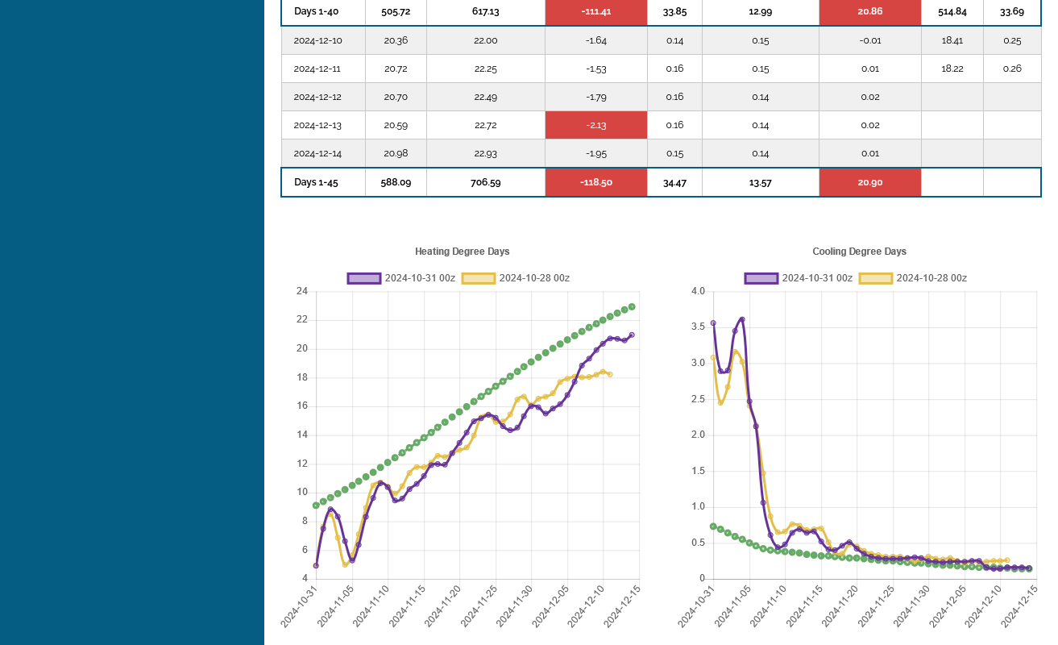Image resolution: width=1058 pixels, height=645 pixels.
Task: Click the purple legend swatch in the Heating Degree Days chart
Action: pyautogui.click(x=363, y=278)
